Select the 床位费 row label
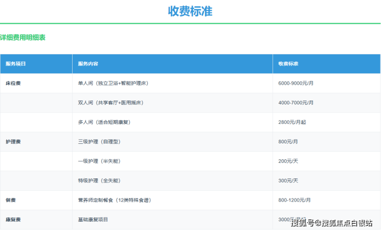Image resolution: width=381 pixels, height=231 pixels. click(x=13, y=83)
